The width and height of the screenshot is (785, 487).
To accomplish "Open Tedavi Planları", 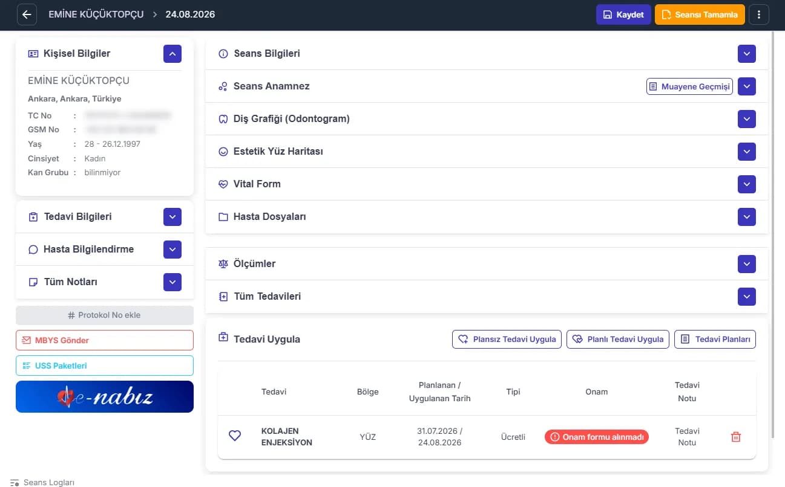I will point(715,339).
